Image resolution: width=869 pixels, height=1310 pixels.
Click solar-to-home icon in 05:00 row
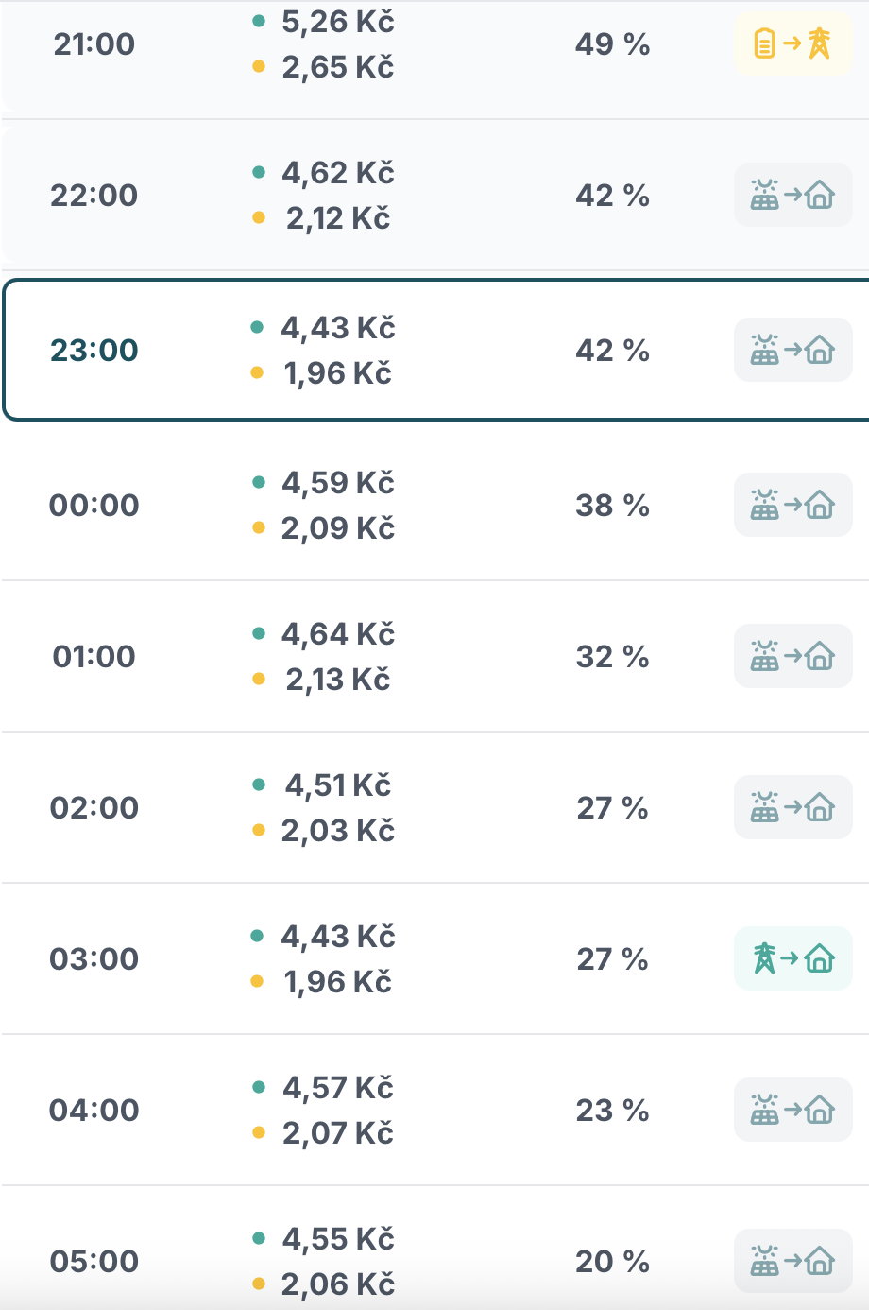793,1261
